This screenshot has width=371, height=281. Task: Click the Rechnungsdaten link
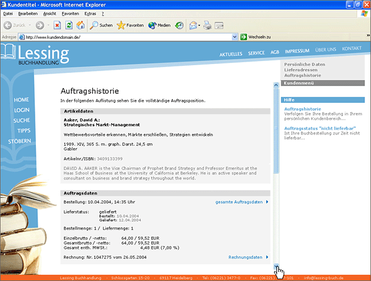click(x=245, y=257)
